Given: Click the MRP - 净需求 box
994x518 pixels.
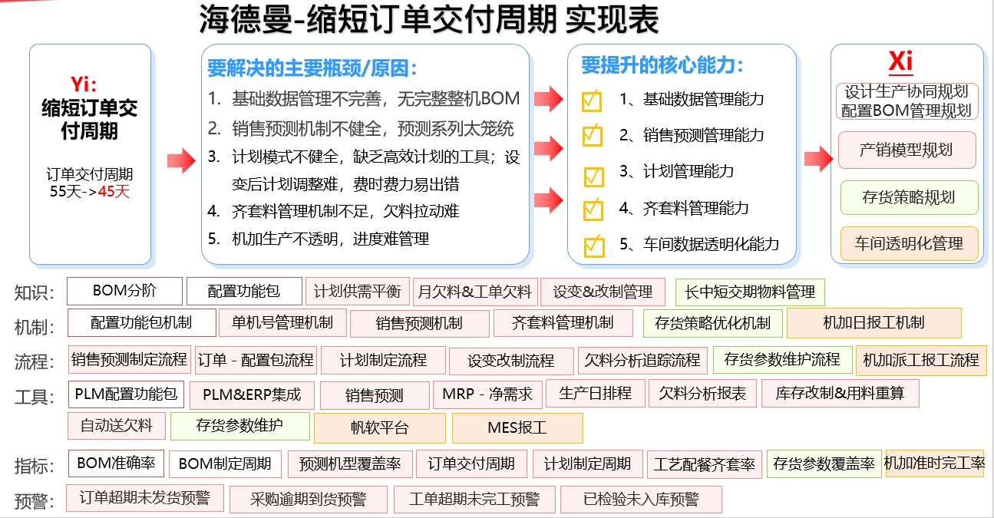Looking at the screenshot, I should click(x=487, y=394).
